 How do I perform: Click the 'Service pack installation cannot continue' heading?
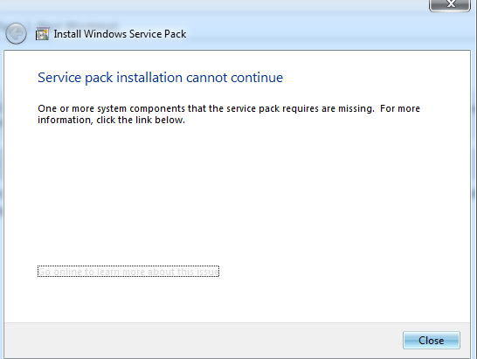(x=161, y=78)
